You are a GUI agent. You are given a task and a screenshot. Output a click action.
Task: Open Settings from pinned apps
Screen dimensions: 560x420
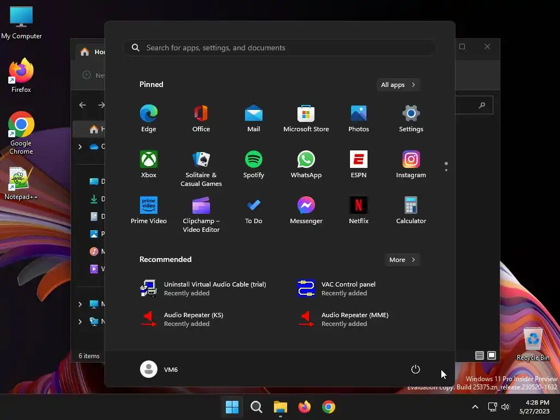pos(411,119)
